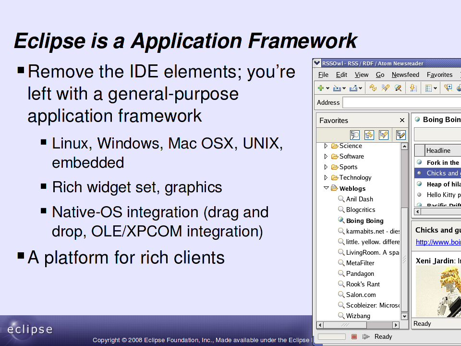Select the Weblogs category label
This screenshot has width=461, height=346.
[352, 188]
